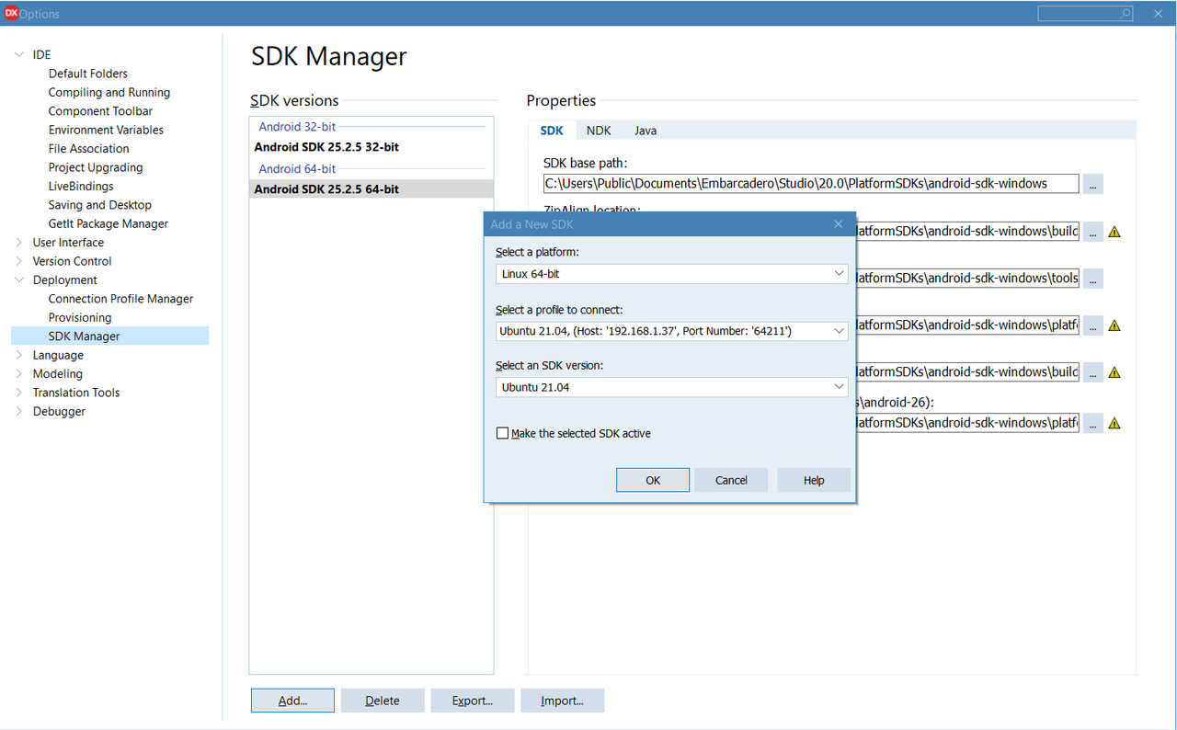Open File Association options page
1177x730 pixels.
89,149
